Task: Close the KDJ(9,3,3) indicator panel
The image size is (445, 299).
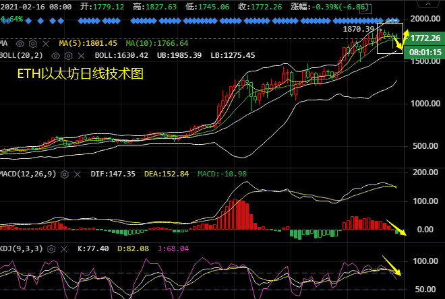Action: point(63,248)
